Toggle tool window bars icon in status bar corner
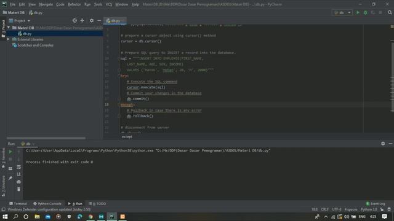The height and width of the screenshot is (221, 394). coord(3,209)
